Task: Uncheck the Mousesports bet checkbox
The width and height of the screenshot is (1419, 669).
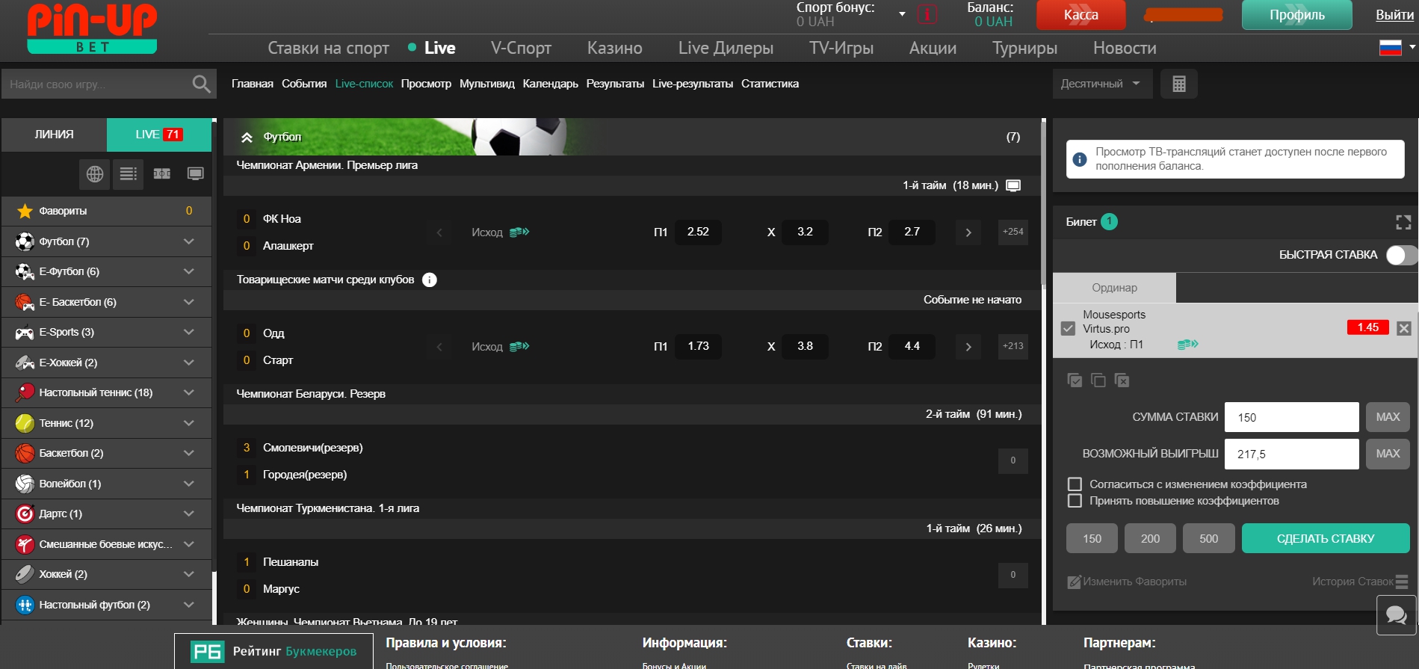Action: 1068,328
